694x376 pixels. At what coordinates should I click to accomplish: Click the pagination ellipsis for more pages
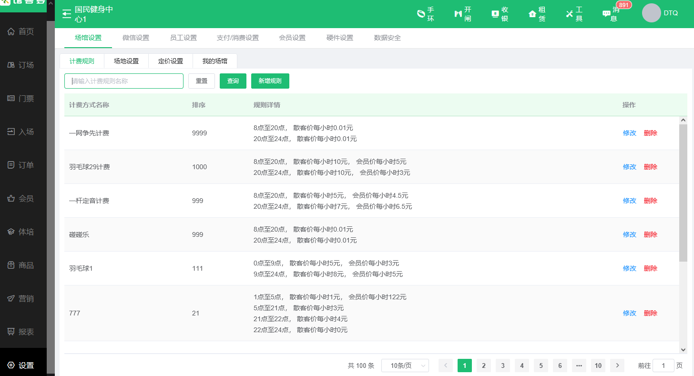click(579, 366)
